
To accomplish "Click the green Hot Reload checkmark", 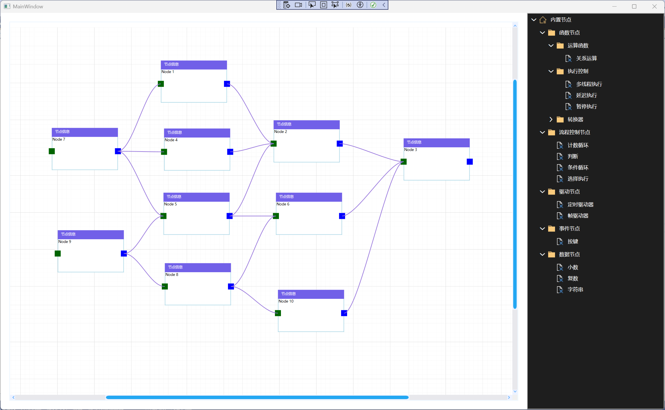I will click(x=373, y=5).
